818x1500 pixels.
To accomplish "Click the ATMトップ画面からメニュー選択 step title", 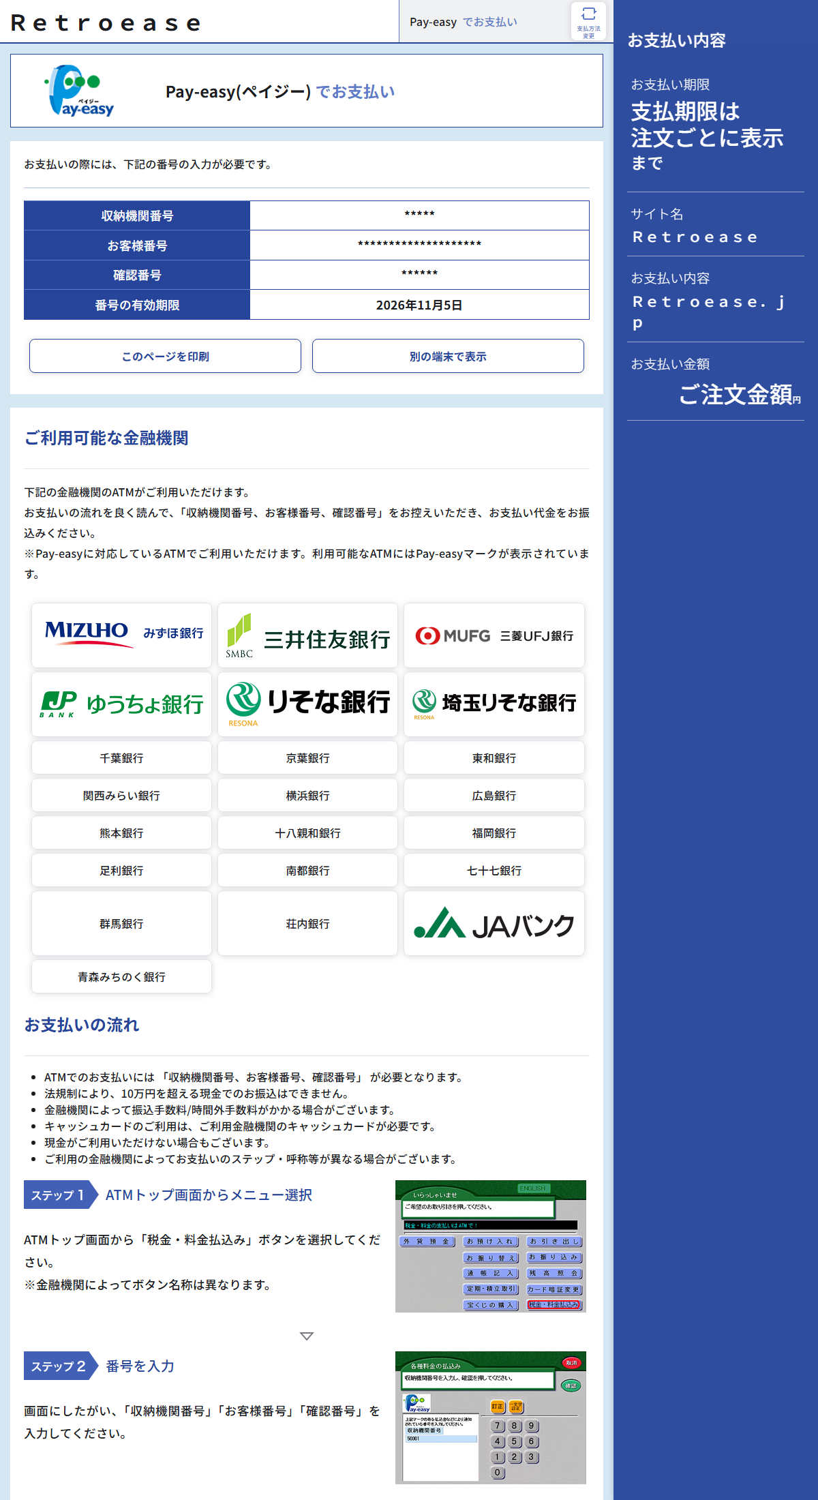I will click(x=209, y=1195).
